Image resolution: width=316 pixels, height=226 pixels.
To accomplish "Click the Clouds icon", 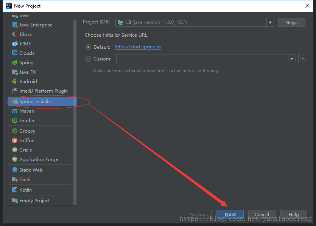I will pyautogui.click(x=15, y=53).
